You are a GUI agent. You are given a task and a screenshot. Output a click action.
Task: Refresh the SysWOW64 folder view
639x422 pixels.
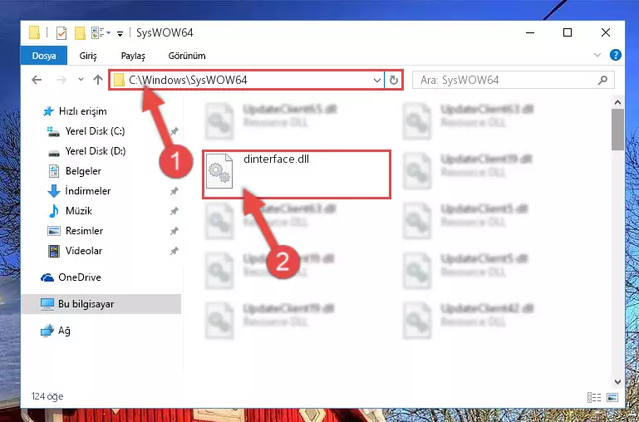click(394, 81)
